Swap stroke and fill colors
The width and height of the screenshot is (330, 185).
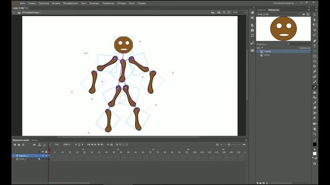pos(316,158)
